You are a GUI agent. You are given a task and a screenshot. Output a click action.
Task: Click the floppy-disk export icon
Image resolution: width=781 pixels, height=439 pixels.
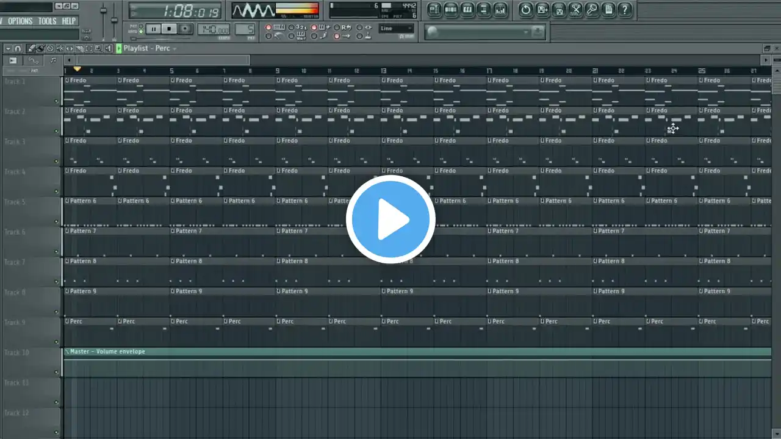(x=559, y=9)
